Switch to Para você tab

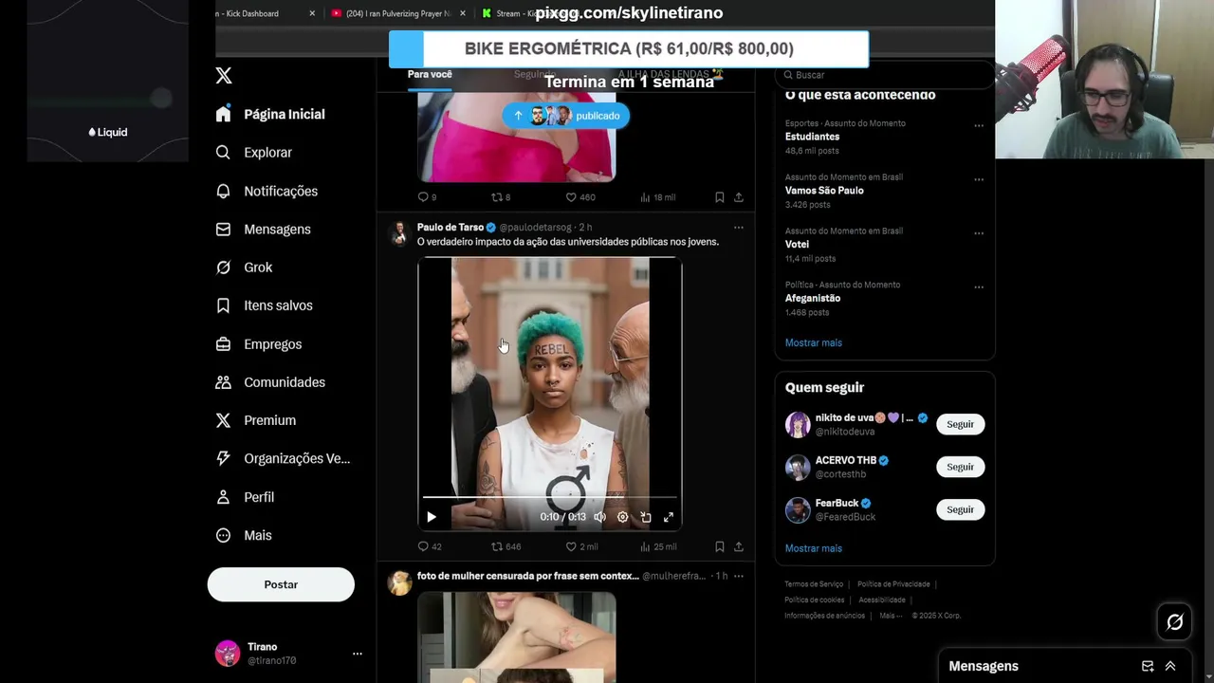click(x=430, y=74)
